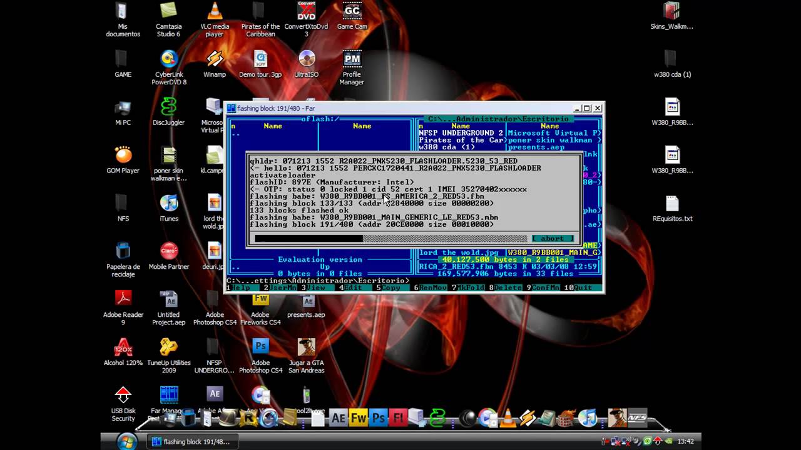This screenshot has width=801, height=450.
Task: Select 2UserMn in Far's key bar
Action: pos(280,288)
